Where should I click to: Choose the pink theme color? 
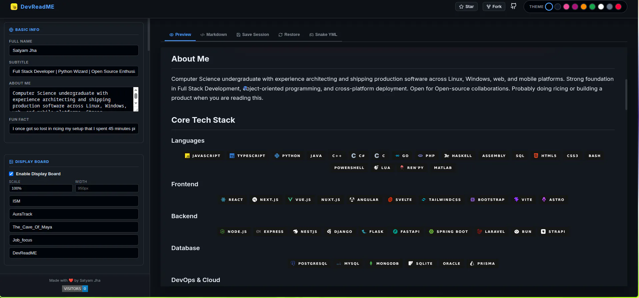pos(566,7)
